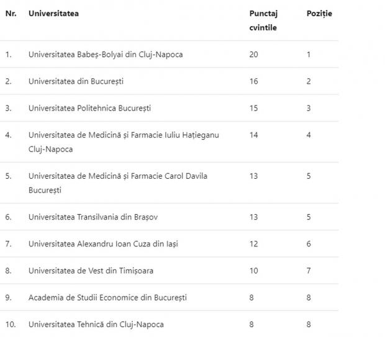
Task: Click Universitatea Alexandru Ioan Cuza din Iași
Action: (103, 244)
